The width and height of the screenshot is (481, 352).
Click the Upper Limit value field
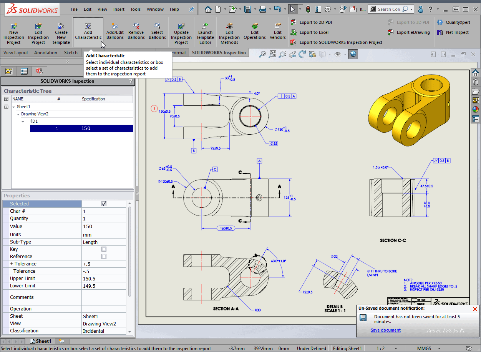[104, 279]
